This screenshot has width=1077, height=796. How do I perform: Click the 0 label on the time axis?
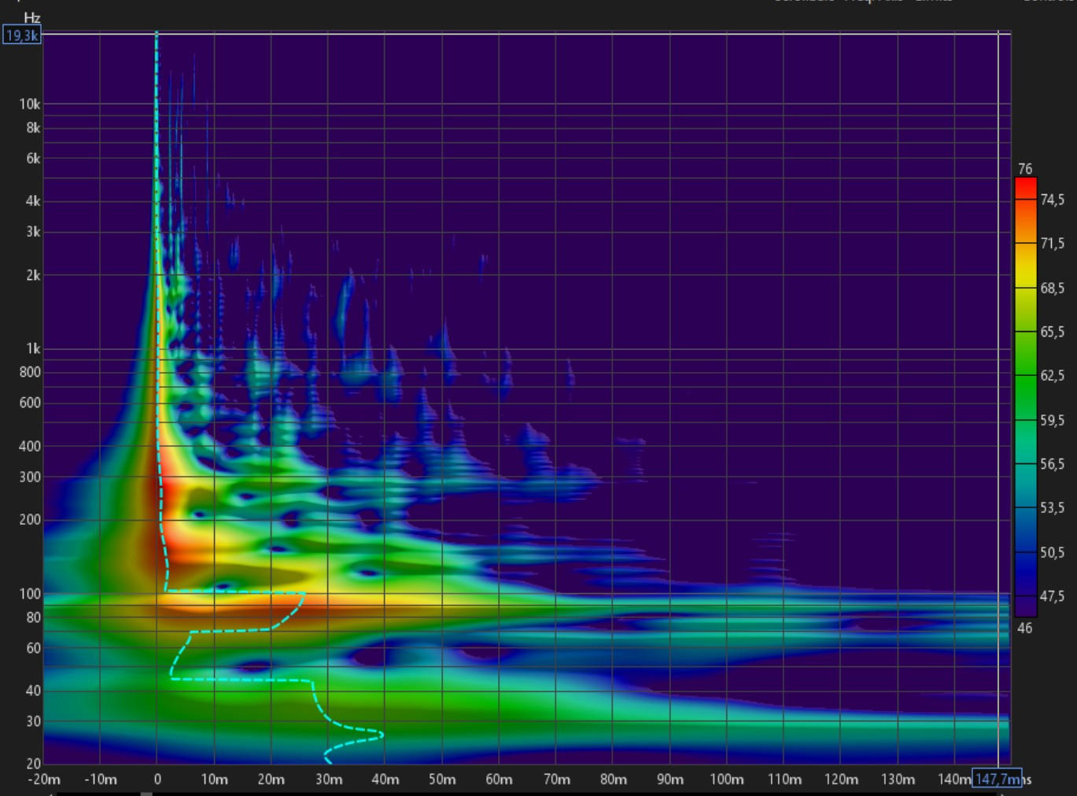tap(157, 779)
